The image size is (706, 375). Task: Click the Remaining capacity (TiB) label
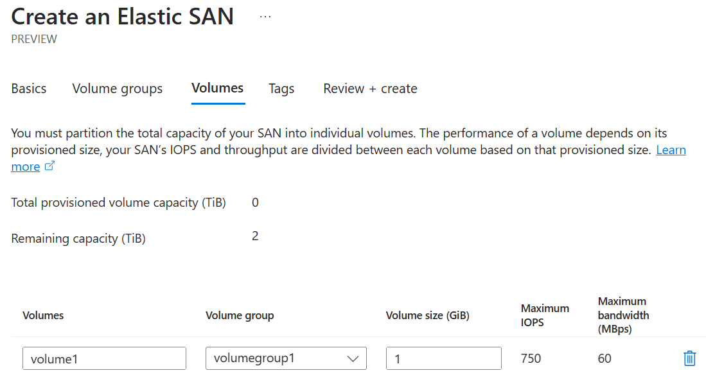point(78,239)
